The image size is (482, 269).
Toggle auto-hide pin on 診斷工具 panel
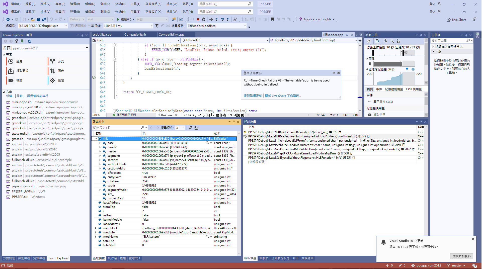pos(421,35)
